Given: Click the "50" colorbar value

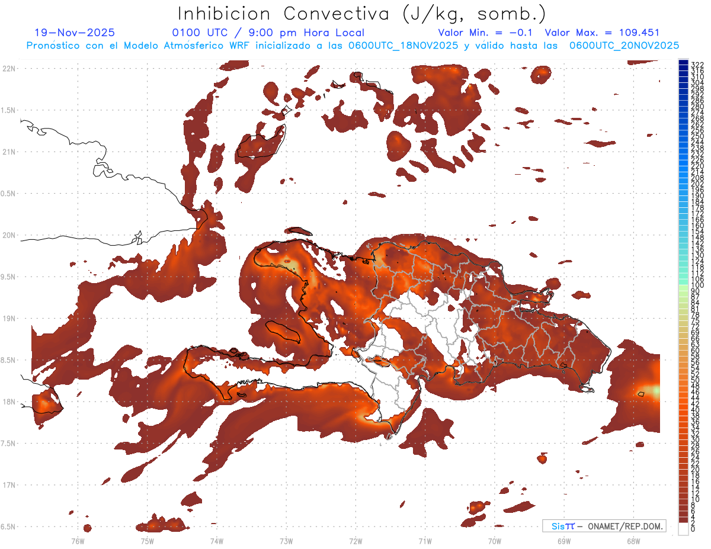Looking at the screenshot, I should pyautogui.click(x=696, y=380).
